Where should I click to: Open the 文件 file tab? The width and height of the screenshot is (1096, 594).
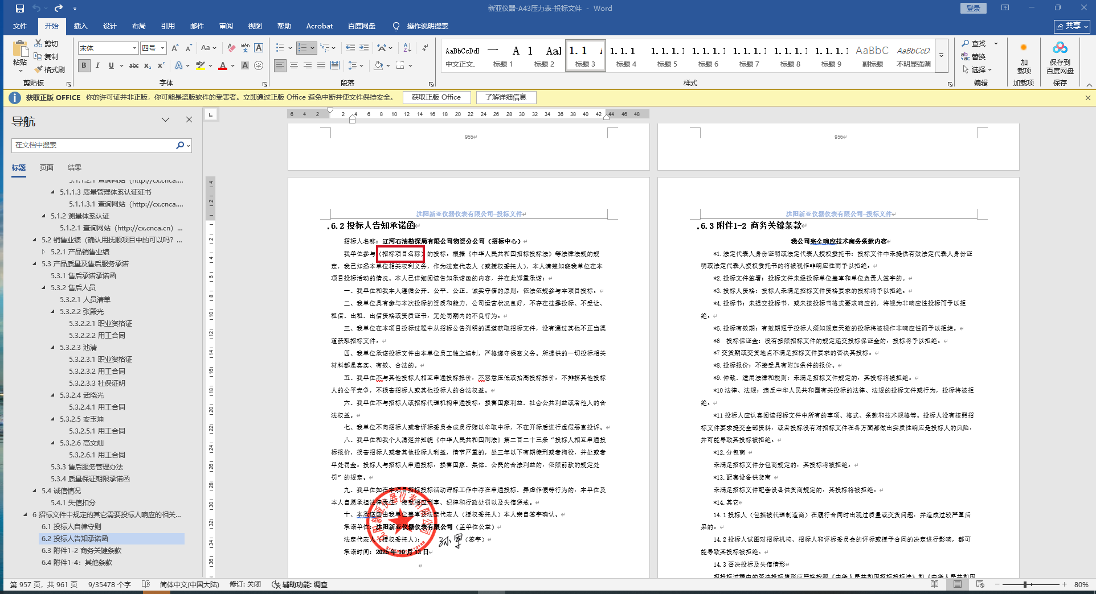20,26
